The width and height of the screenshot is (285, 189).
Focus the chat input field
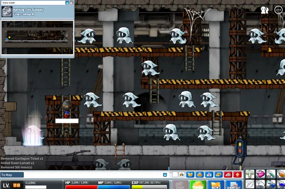[93, 175]
